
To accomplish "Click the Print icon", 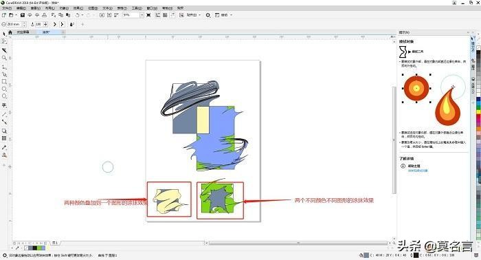I will point(44,14).
